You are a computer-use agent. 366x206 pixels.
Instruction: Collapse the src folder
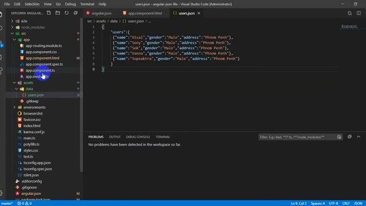pos(12,33)
